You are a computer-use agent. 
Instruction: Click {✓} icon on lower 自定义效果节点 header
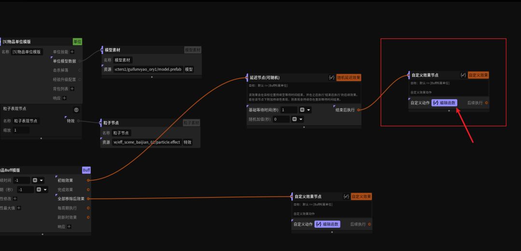(x=346, y=197)
